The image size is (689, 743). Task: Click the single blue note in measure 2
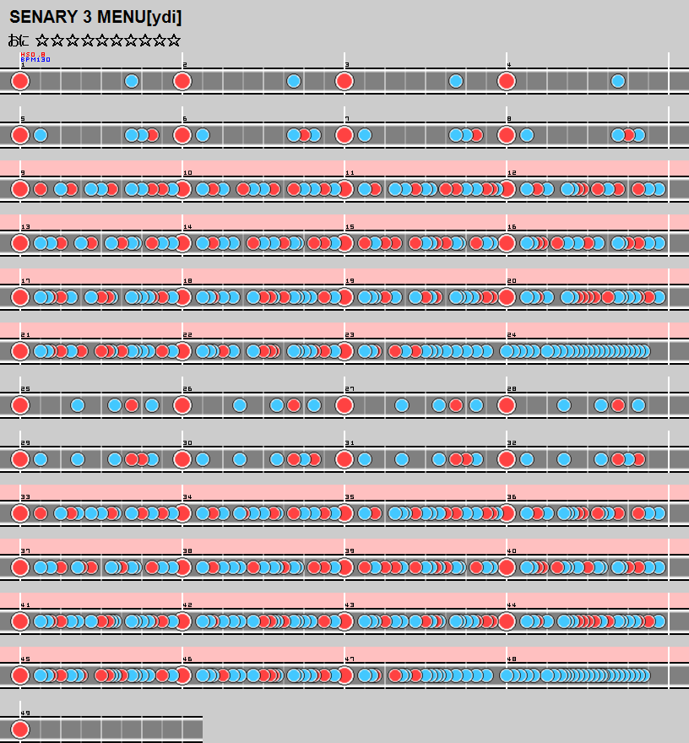(294, 81)
